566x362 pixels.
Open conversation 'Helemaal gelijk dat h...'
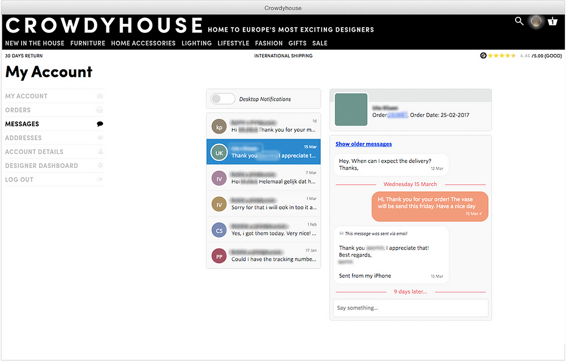[264, 178]
